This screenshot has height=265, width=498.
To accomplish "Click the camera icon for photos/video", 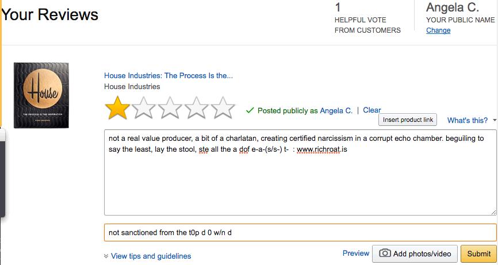I will tap(385, 254).
